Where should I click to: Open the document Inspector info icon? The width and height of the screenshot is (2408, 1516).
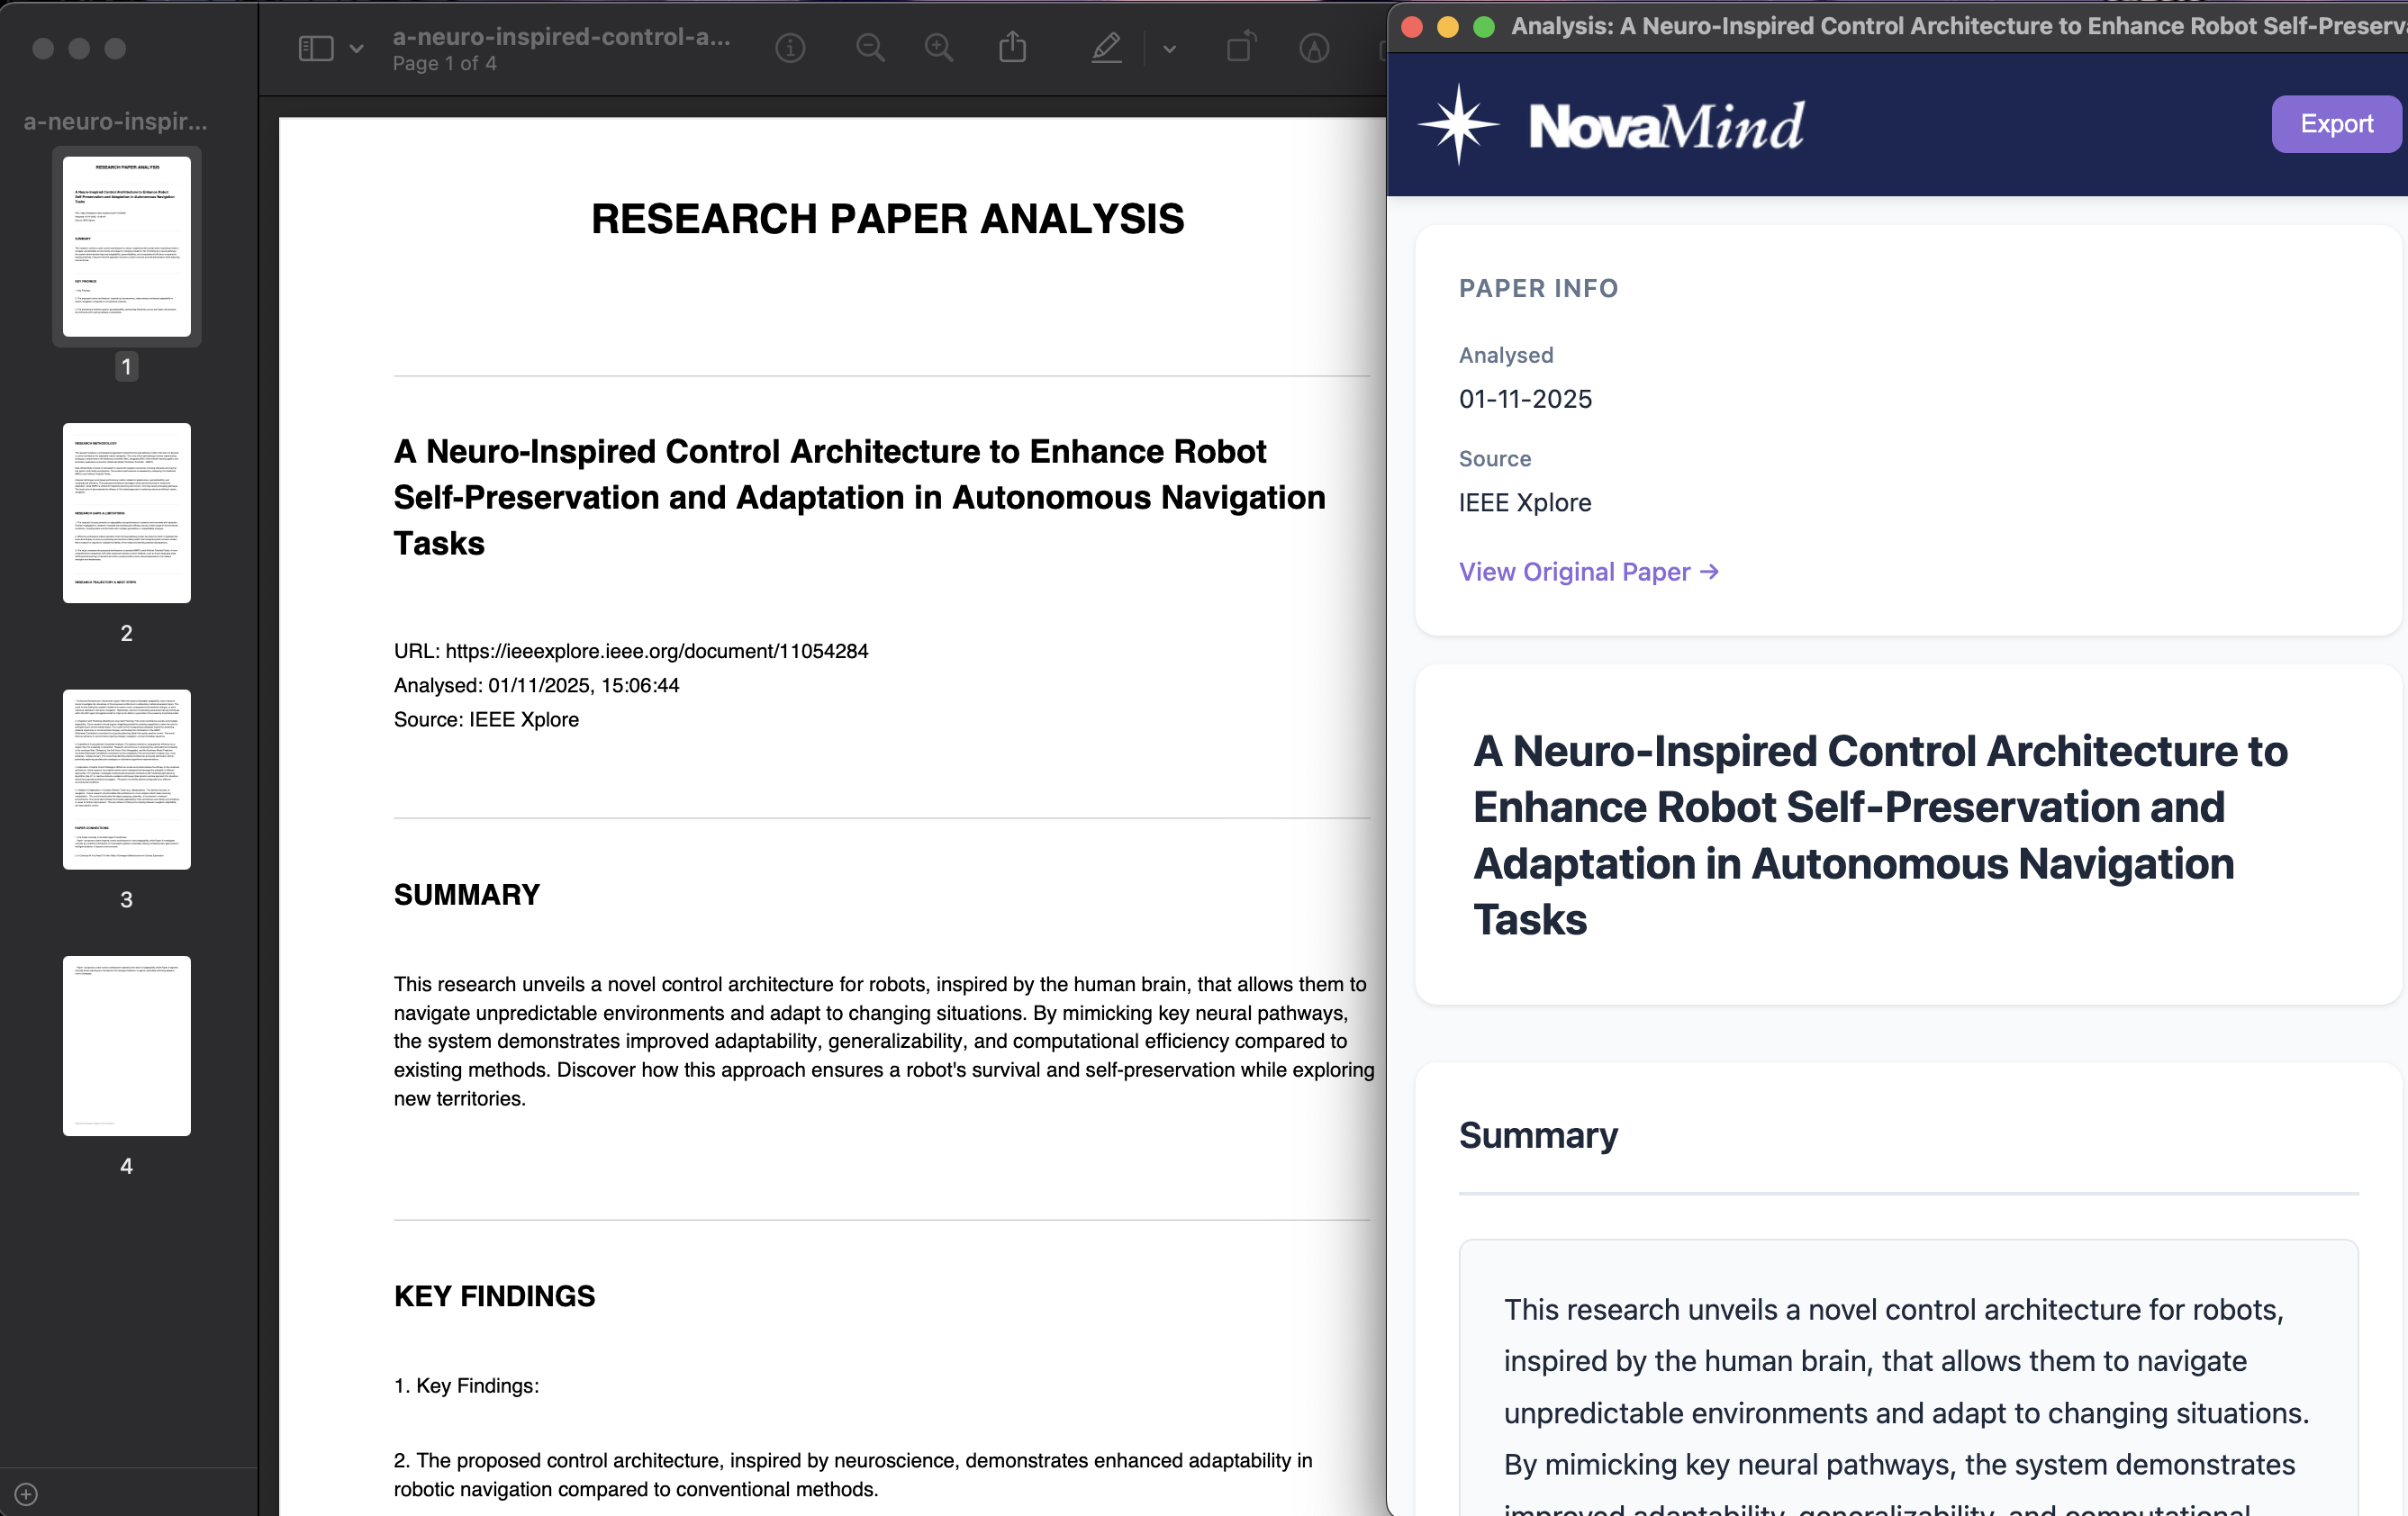tap(790, 48)
